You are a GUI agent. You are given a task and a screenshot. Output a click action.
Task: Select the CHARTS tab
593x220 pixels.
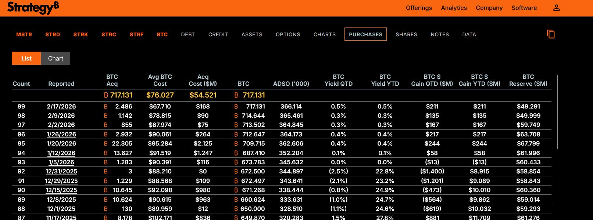[325, 34]
